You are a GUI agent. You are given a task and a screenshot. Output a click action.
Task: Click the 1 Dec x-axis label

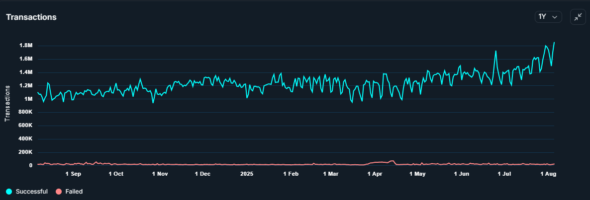point(202,174)
